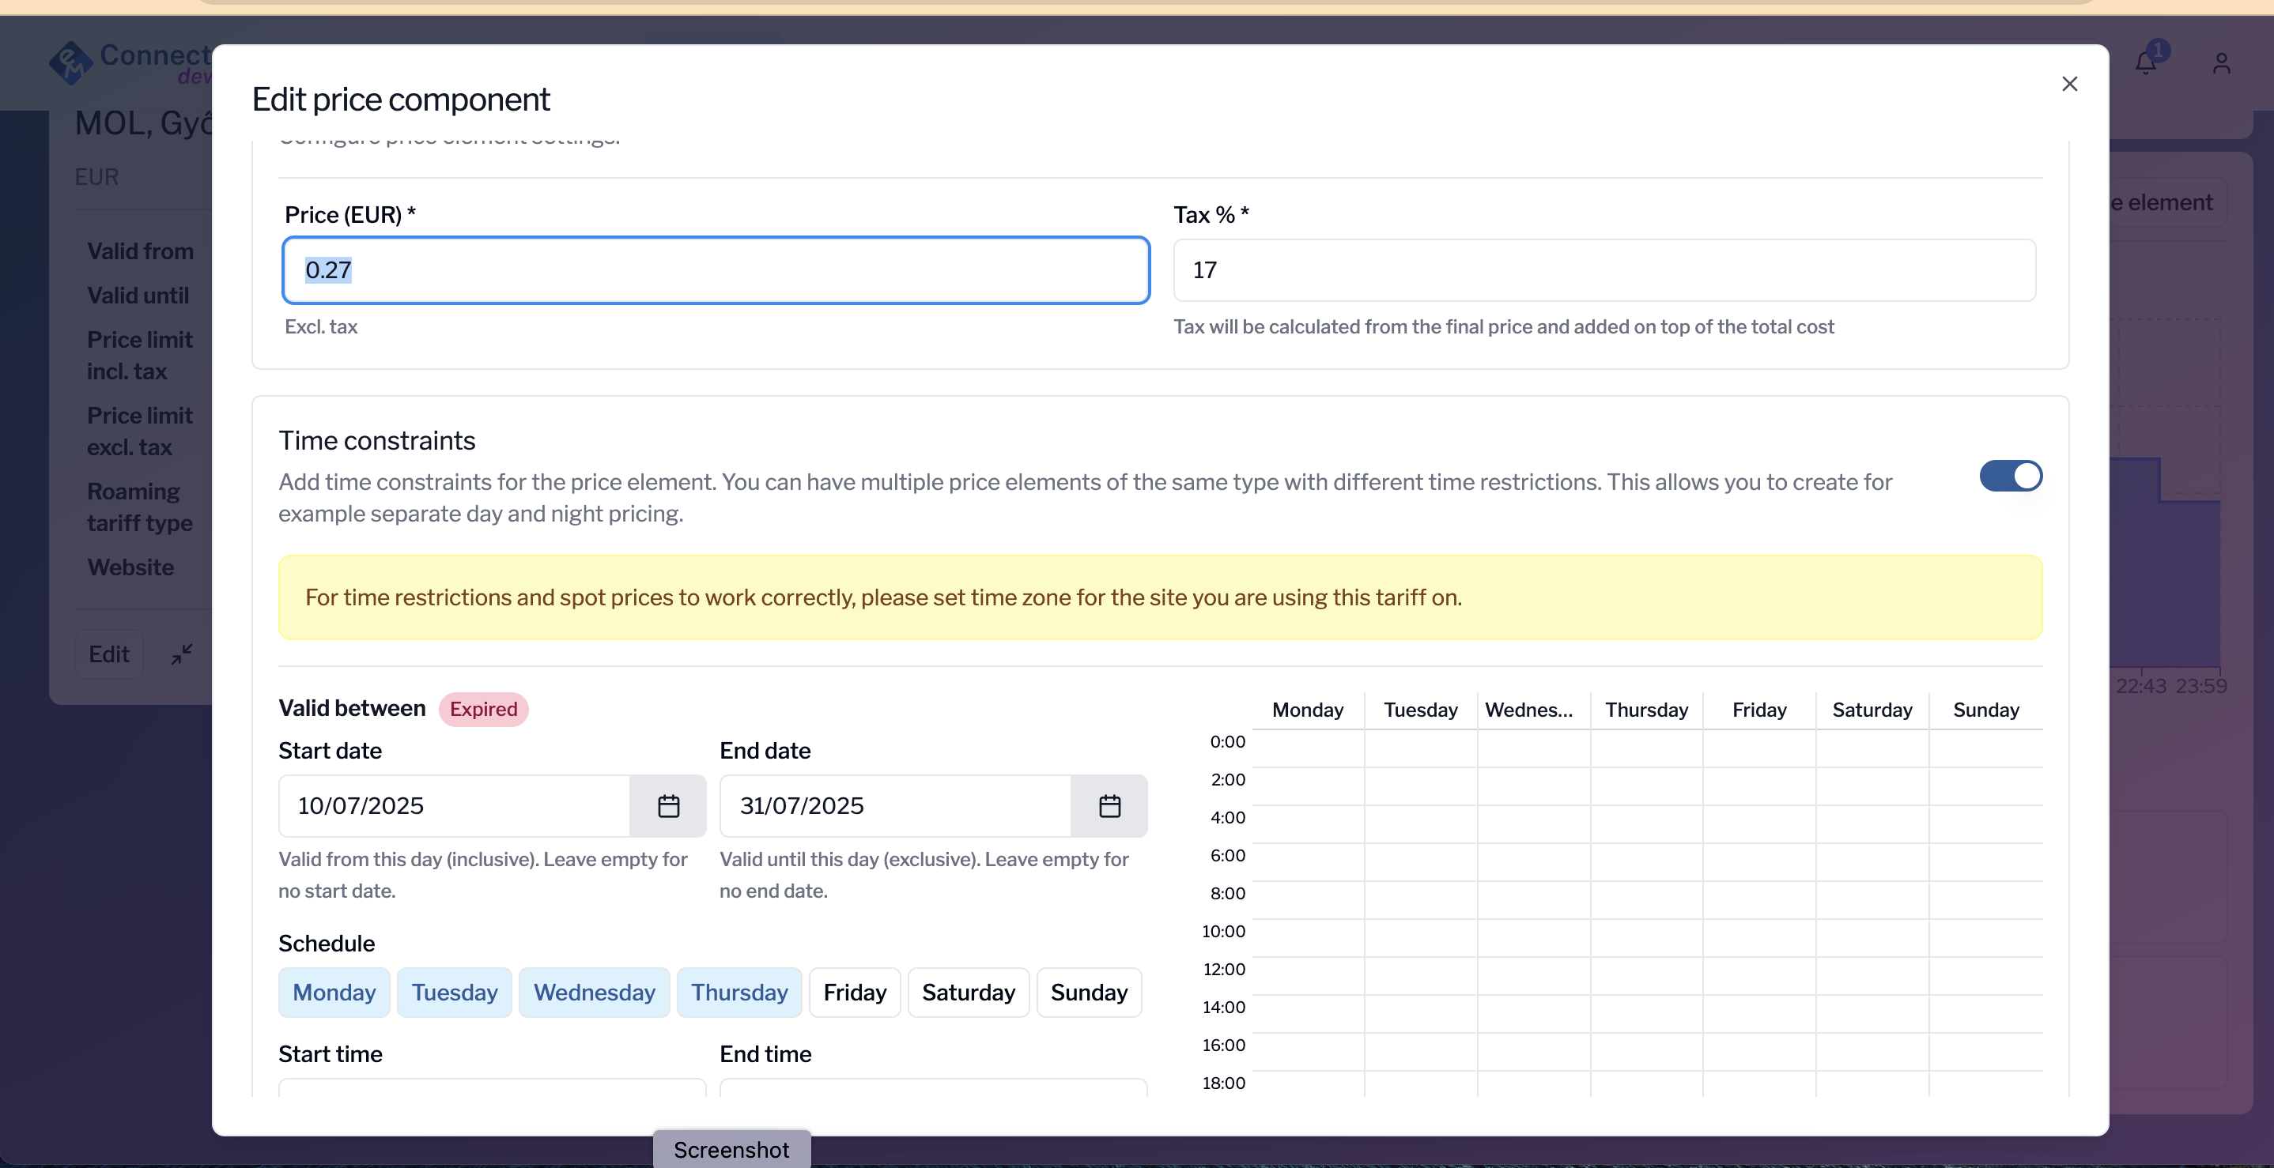Image resolution: width=2274 pixels, height=1168 pixels.
Task: Deselect Monday in the schedule
Action: tap(333, 992)
